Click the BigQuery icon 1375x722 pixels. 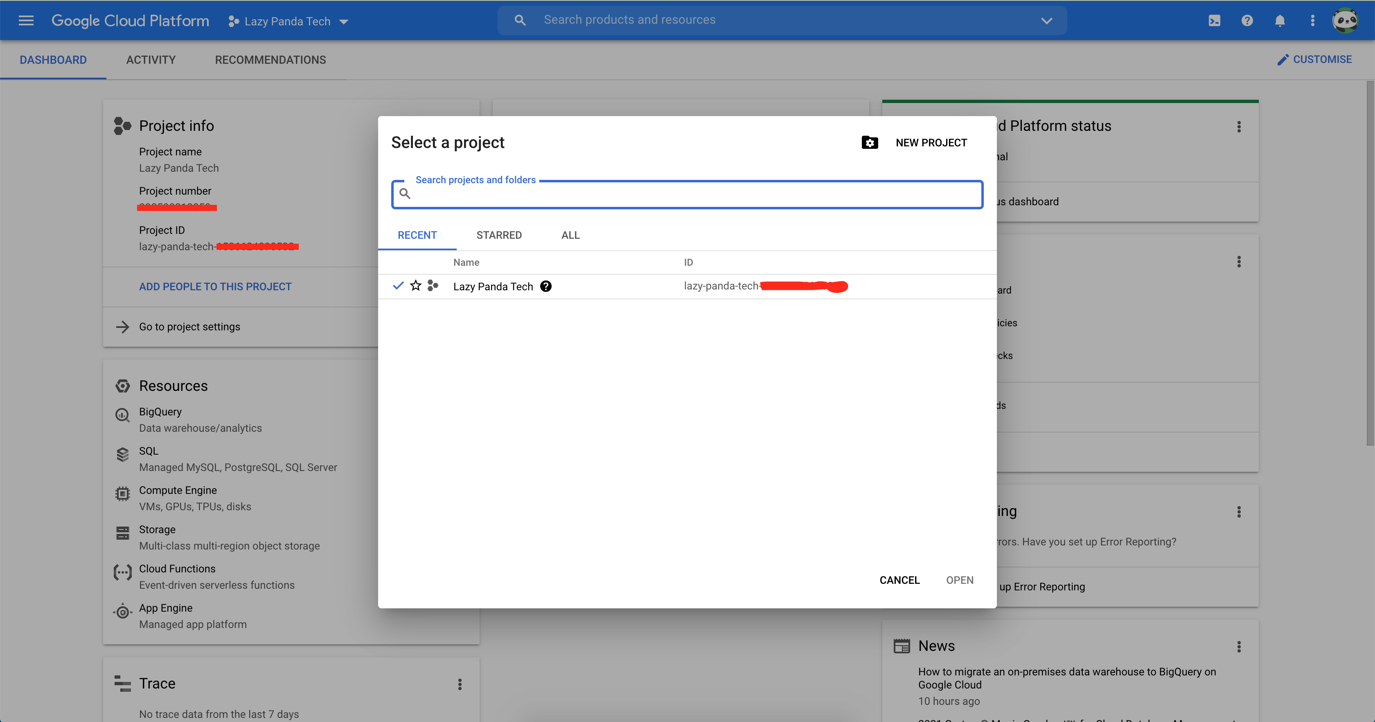click(x=123, y=415)
